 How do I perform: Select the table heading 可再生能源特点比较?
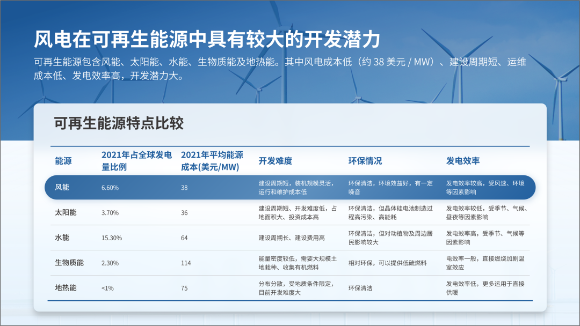(119, 123)
